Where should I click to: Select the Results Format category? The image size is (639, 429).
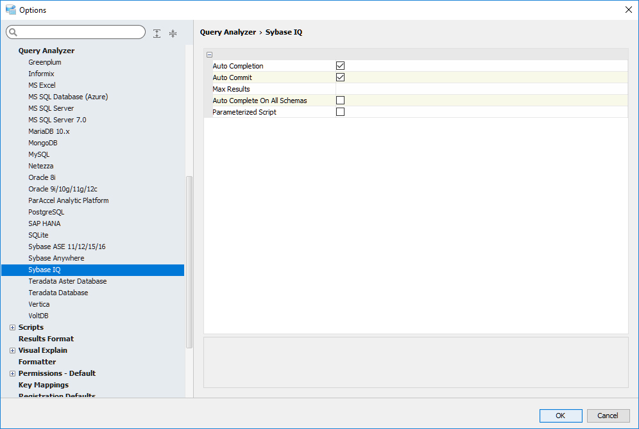pos(46,339)
